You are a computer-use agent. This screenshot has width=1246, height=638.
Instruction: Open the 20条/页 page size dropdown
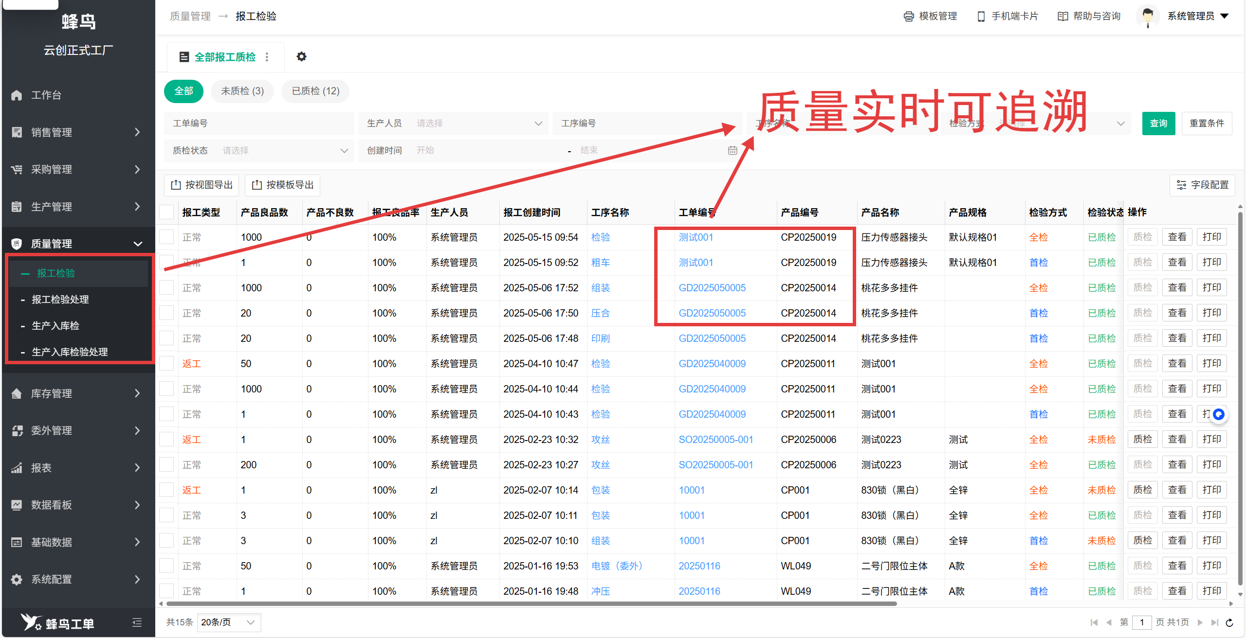pyautogui.click(x=228, y=622)
